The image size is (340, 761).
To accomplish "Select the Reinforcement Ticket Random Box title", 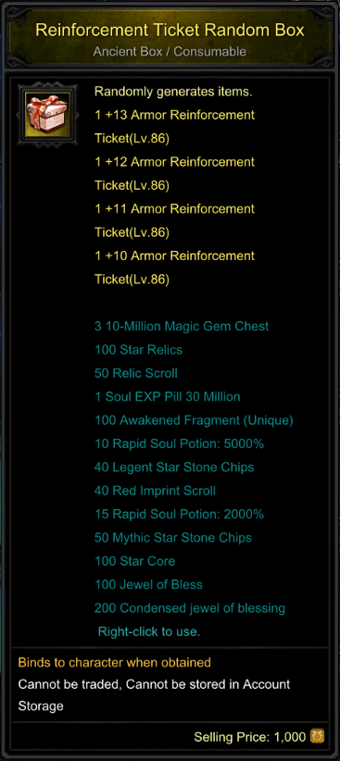I will 170,31.
